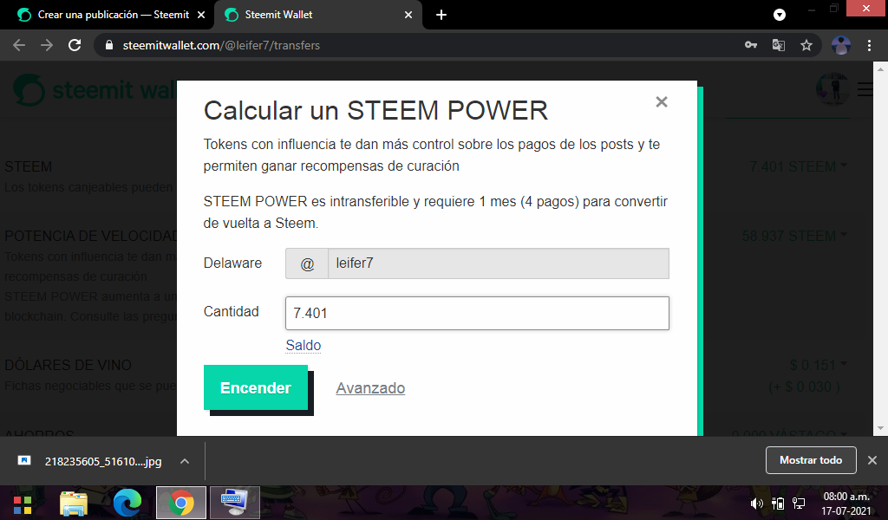The width and height of the screenshot is (888, 520).
Task: Go forward in browser history
Action: 47,45
